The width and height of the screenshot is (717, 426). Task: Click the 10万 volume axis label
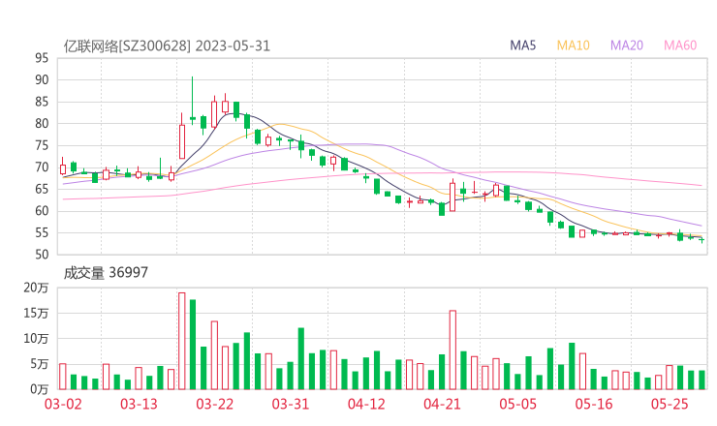[36, 339]
